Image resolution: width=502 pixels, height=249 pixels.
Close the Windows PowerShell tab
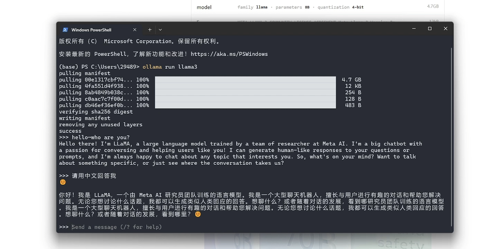[x=135, y=30]
